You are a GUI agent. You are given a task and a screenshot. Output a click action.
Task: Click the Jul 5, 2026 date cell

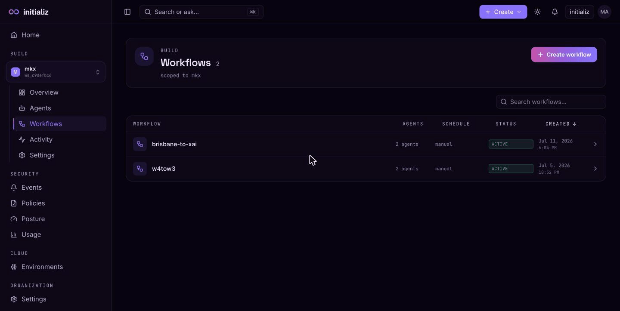554,169
